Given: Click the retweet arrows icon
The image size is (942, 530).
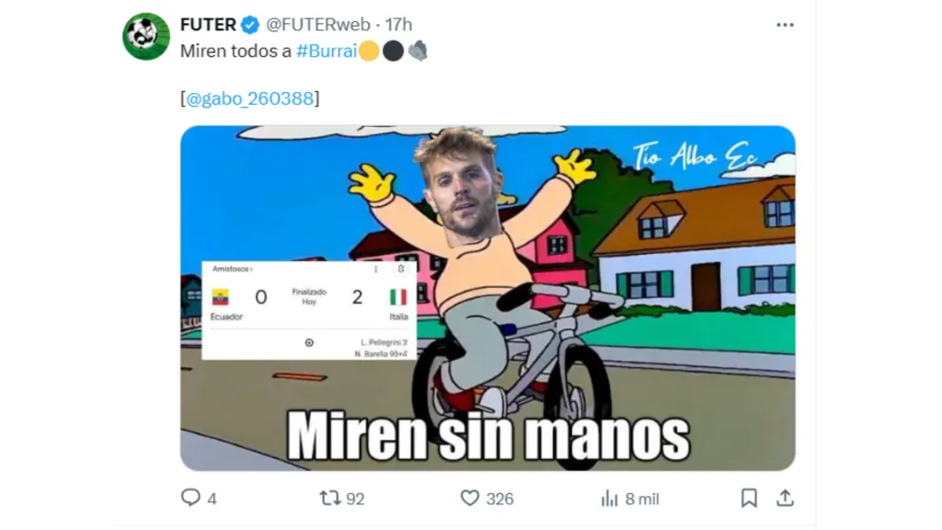Looking at the screenshot, I should pos(330,498).
